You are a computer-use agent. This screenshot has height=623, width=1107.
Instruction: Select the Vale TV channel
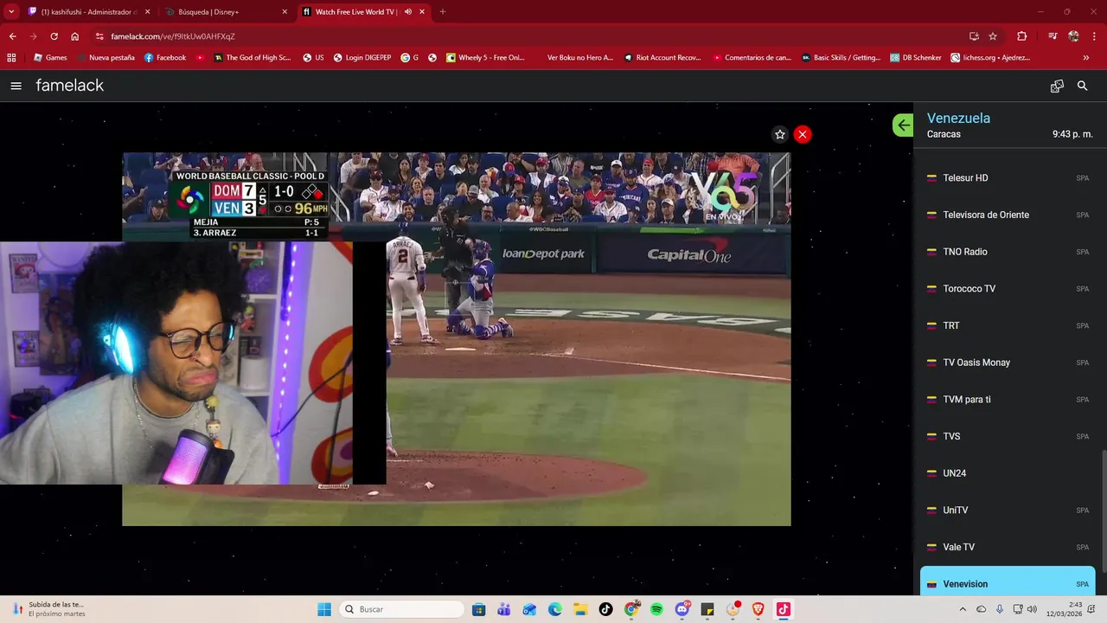click(x=1008, y=547)
